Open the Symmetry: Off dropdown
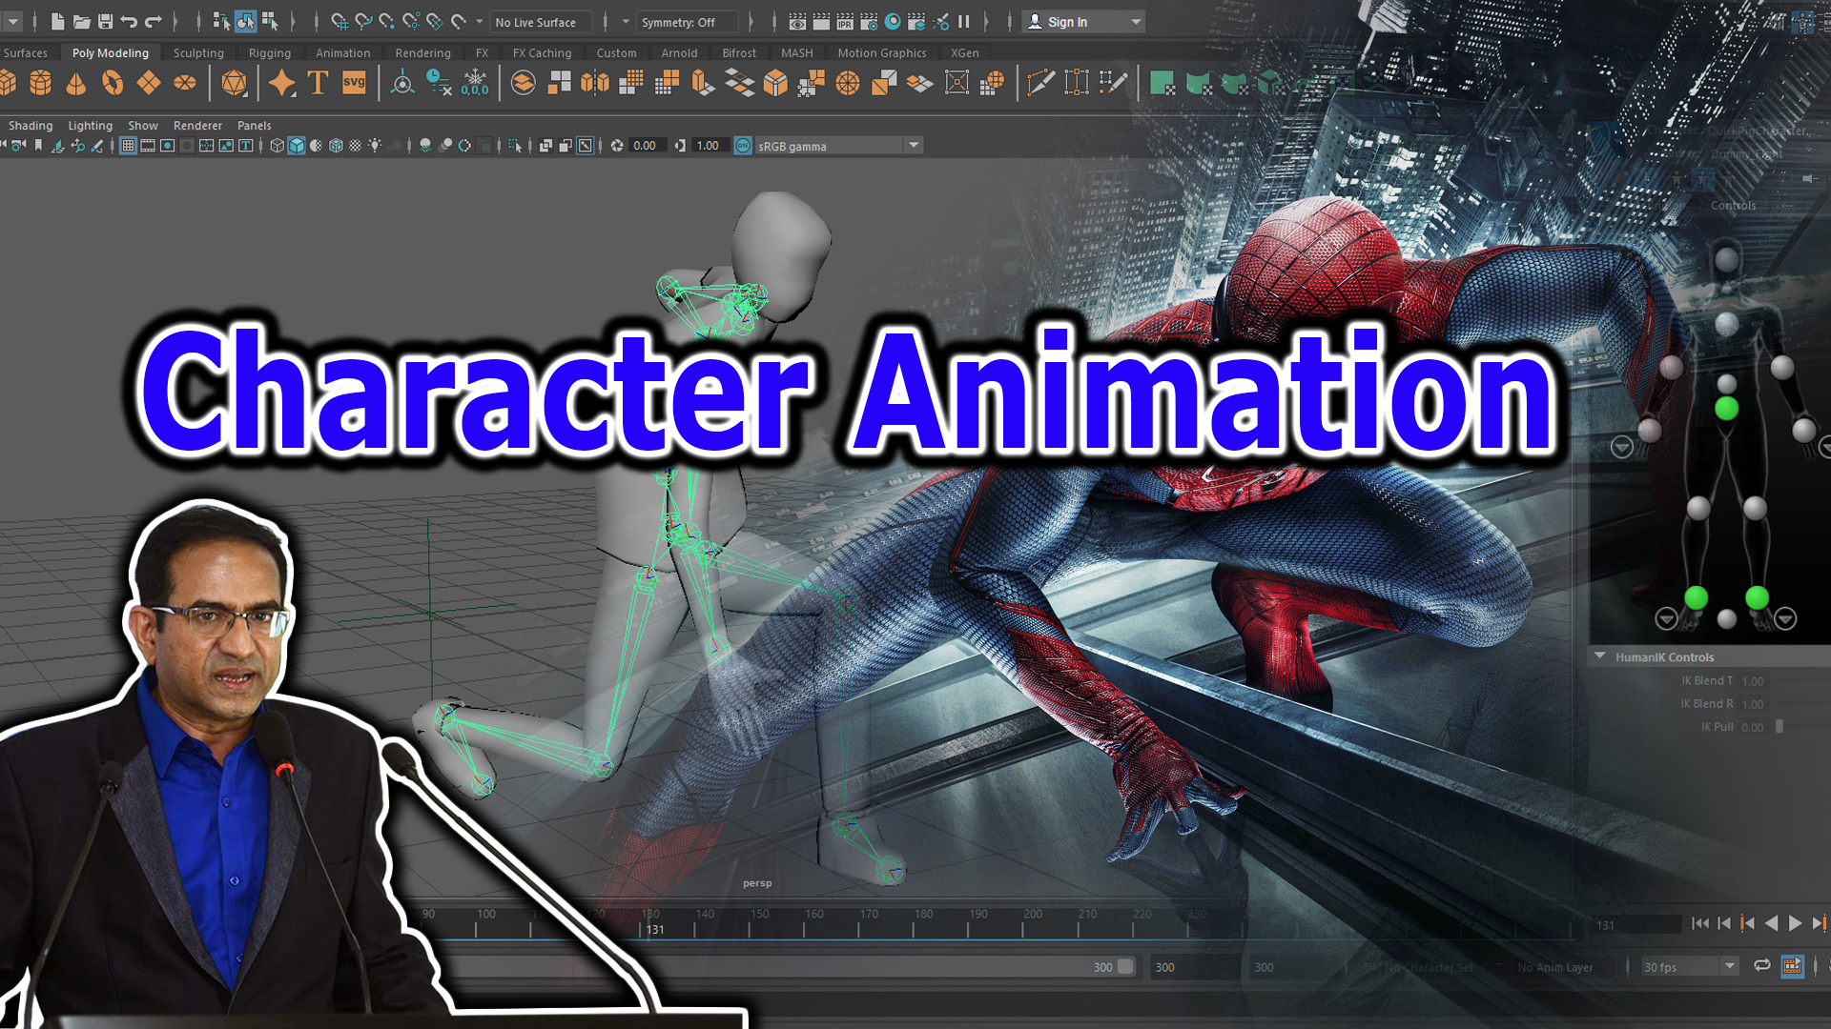Viewport: 1831px width, 1029px height. (x=687, y=22)
